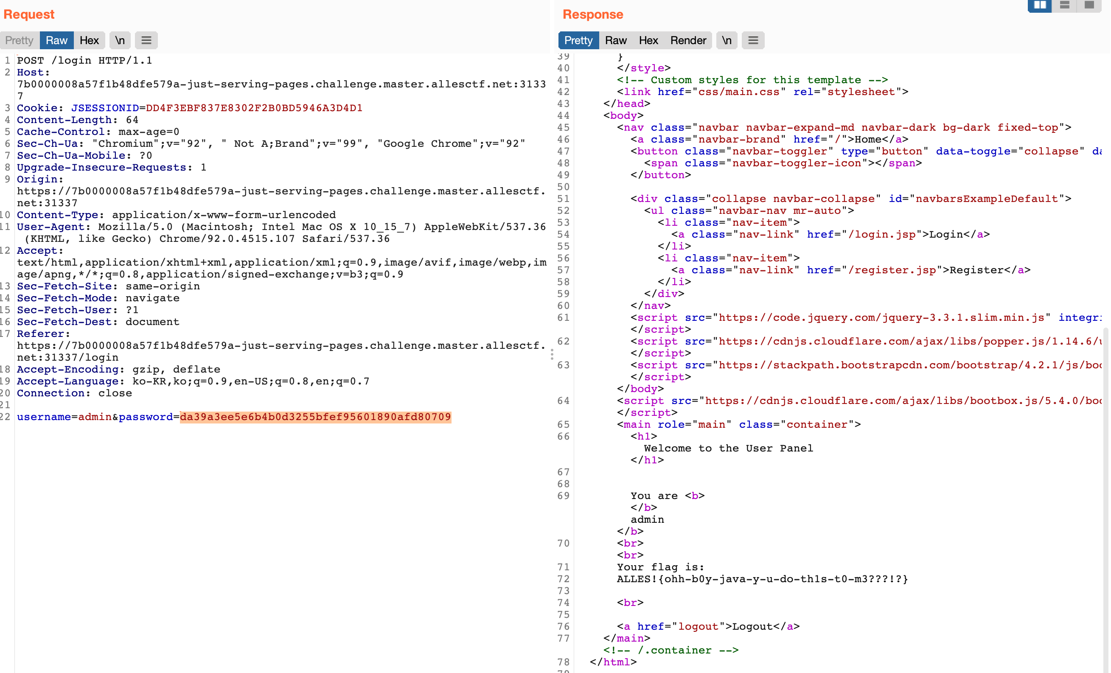Open Response panel options menu icon
This screenshot has height=673, width=1111.
point(753,40)
